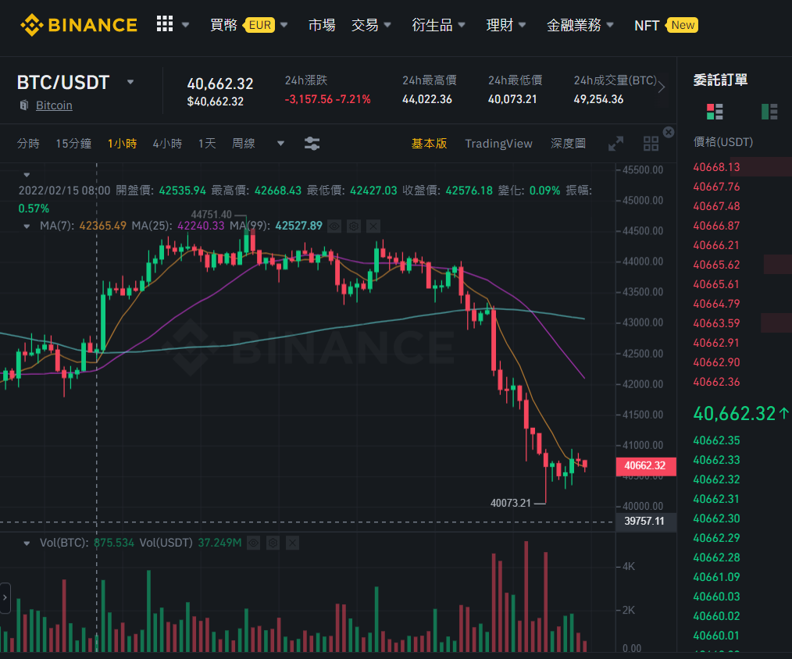Image resolution: width=792 pixels, height=659 pixels.
Task: Open the 市場 page
Action: point(322,25)
